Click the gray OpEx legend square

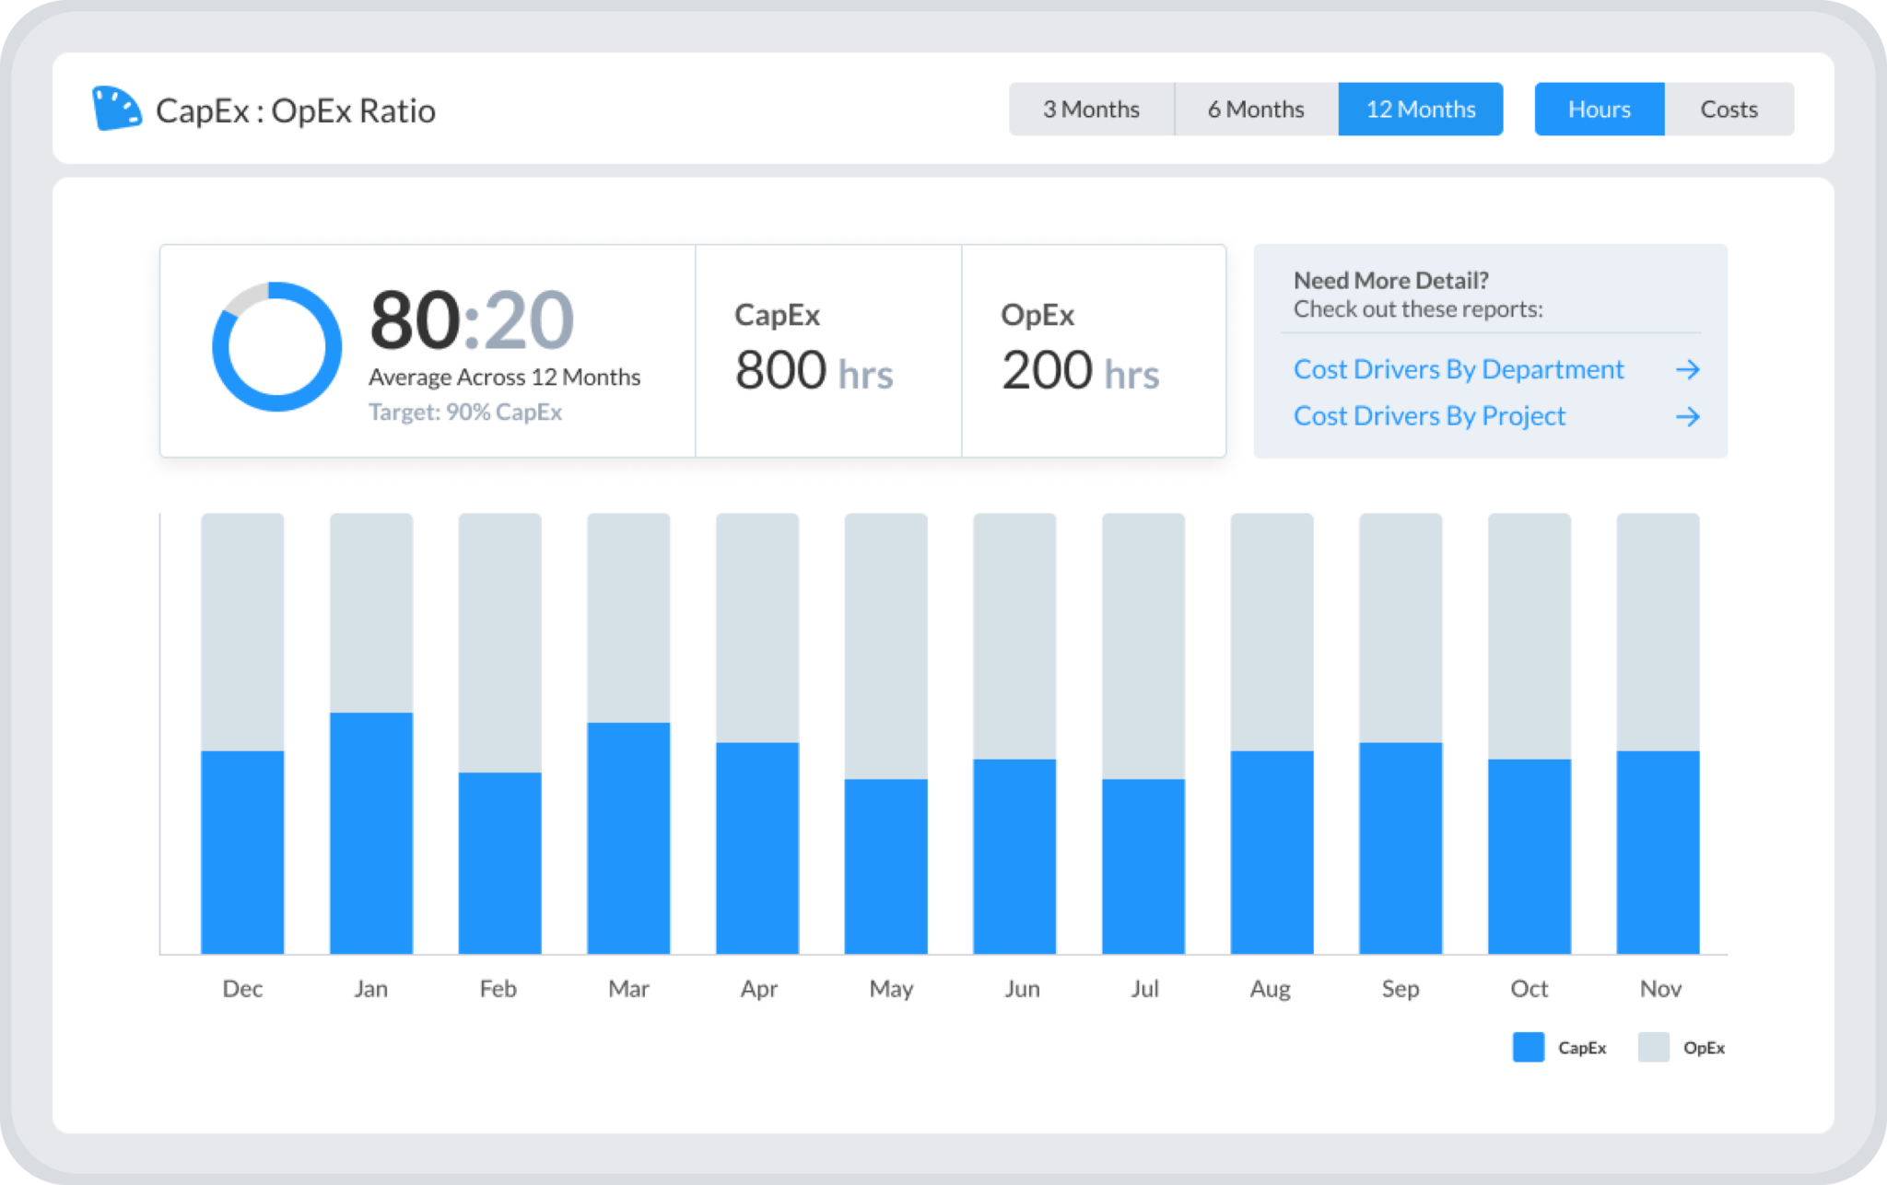pyautogui.click(x=1653, y=1047)
